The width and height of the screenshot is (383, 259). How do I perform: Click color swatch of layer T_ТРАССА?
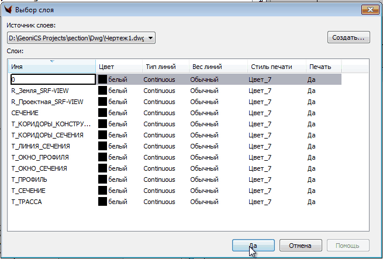pos(102,202)
